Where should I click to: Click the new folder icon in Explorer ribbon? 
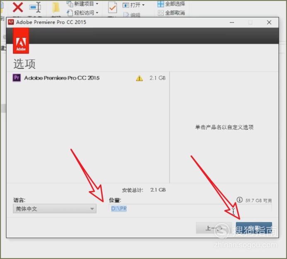tap(56, 8)
